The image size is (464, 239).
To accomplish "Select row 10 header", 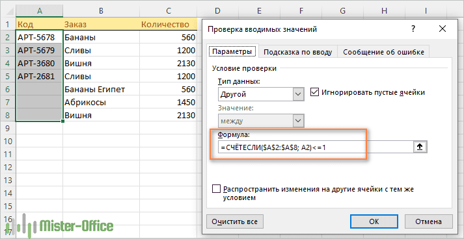I will [8, 141].
